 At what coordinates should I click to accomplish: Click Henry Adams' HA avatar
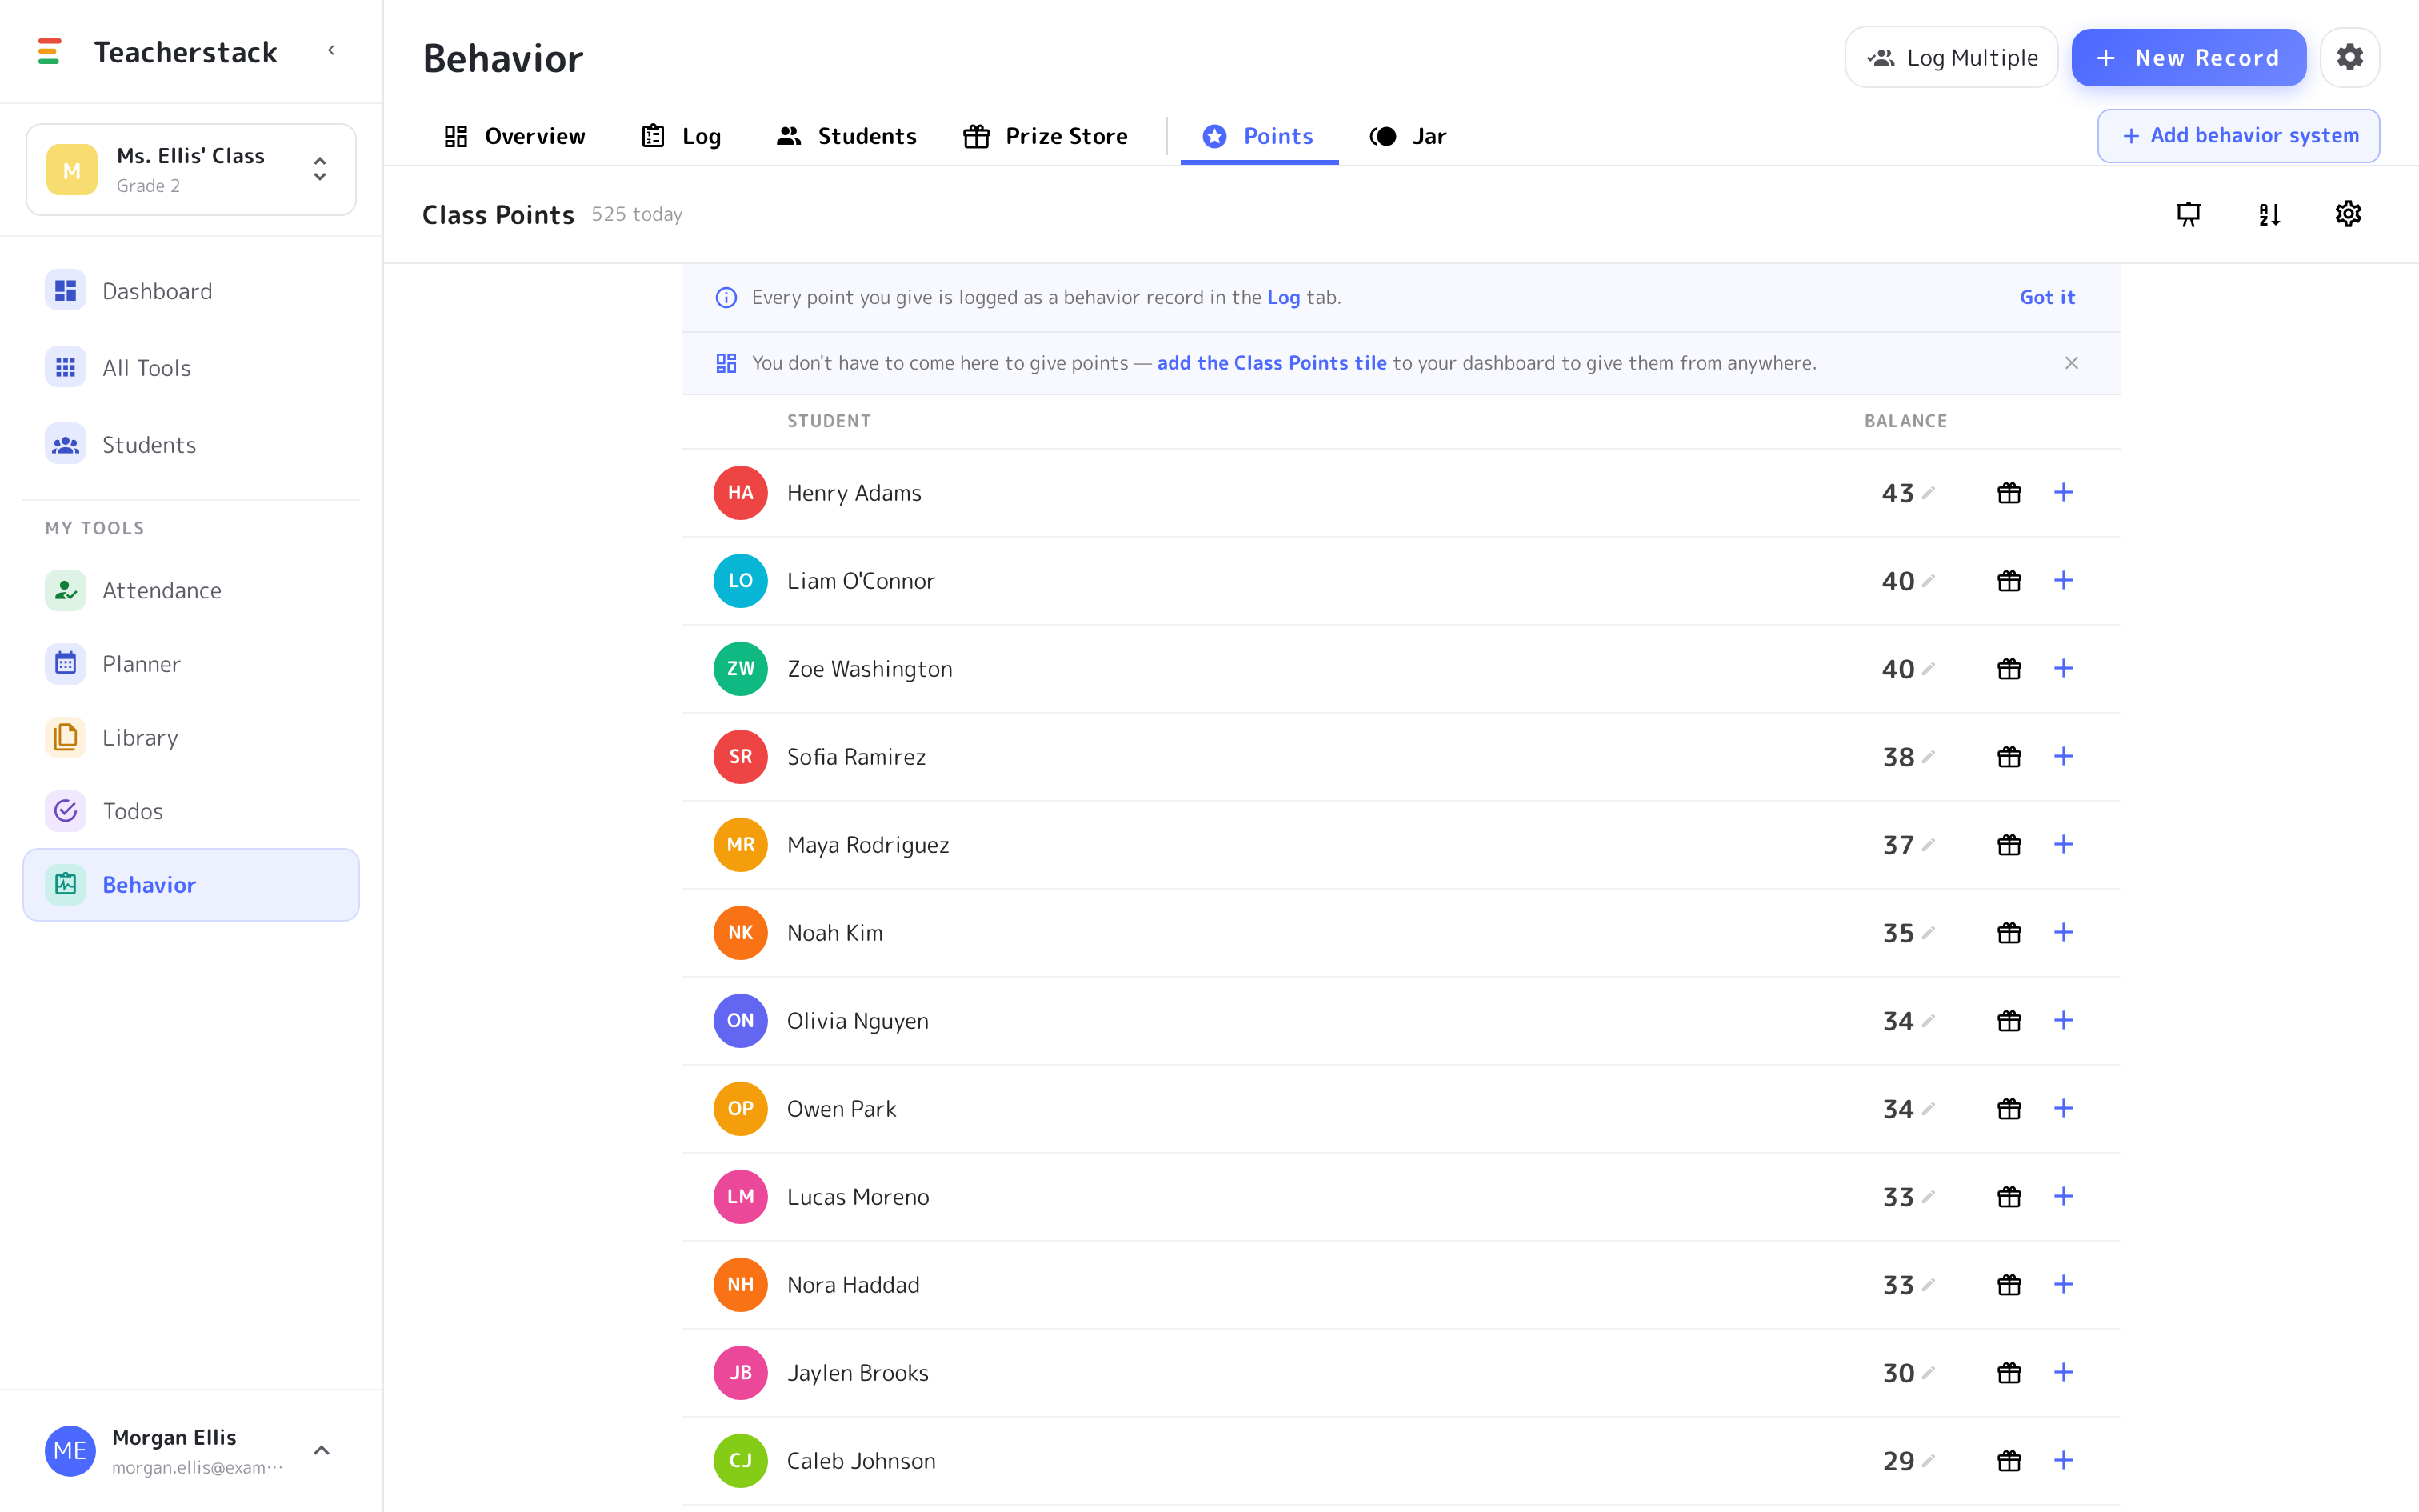coord(741,493)
